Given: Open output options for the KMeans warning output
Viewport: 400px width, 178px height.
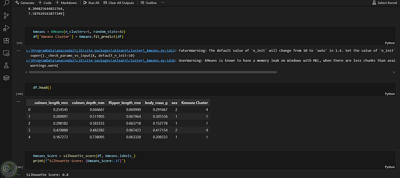Looking at the screenshot, I should tap(18, 51).
